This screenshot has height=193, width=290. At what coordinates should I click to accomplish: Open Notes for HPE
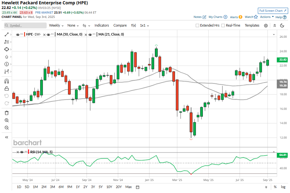(x=200, y=17)
